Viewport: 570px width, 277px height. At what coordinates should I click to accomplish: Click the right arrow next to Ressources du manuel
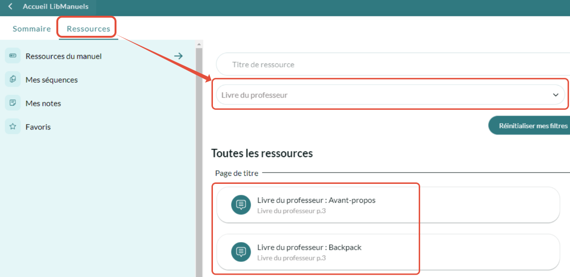pyautogui.click(x=178, y=56)
